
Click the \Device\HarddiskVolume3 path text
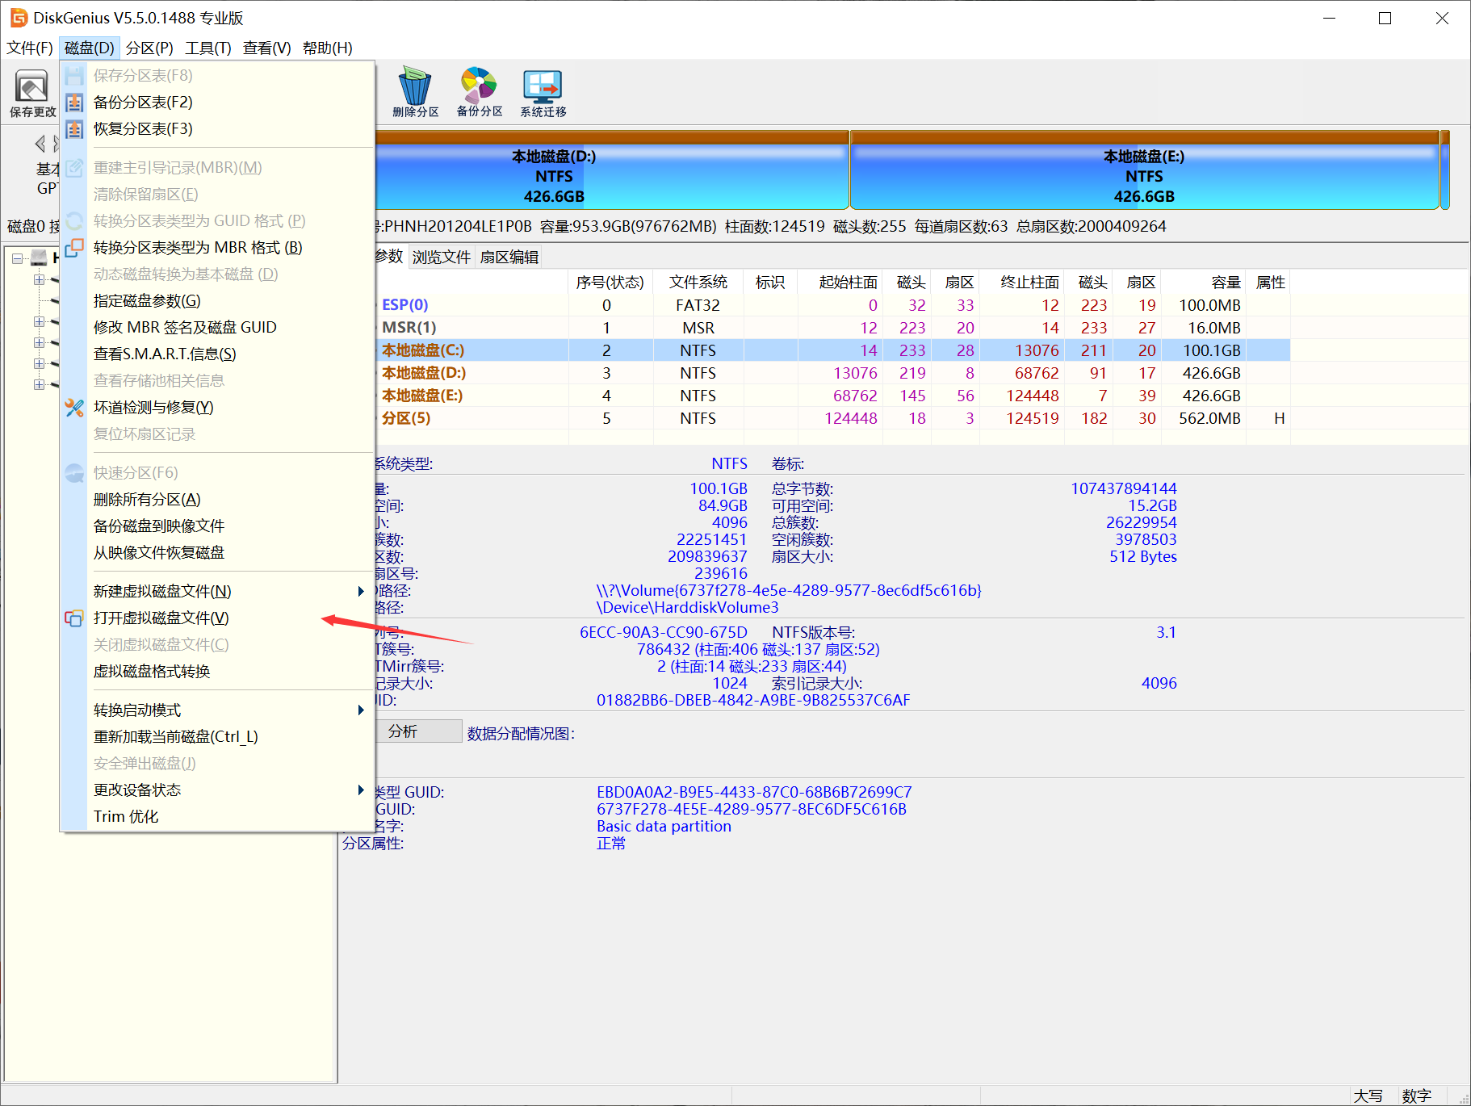[687, 607]
